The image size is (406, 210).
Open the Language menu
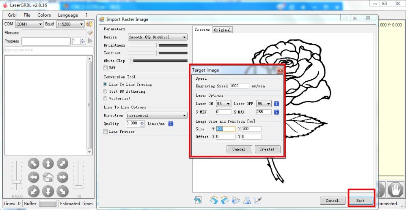[x=68, y=15]
